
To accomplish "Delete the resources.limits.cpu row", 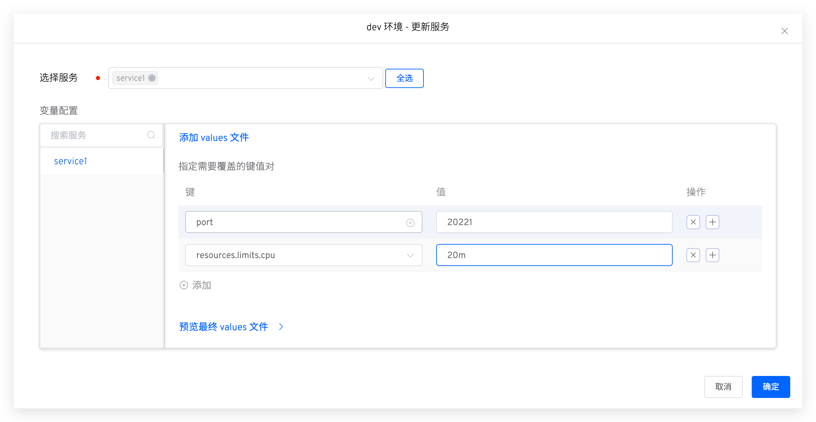I will click(693, 255).
